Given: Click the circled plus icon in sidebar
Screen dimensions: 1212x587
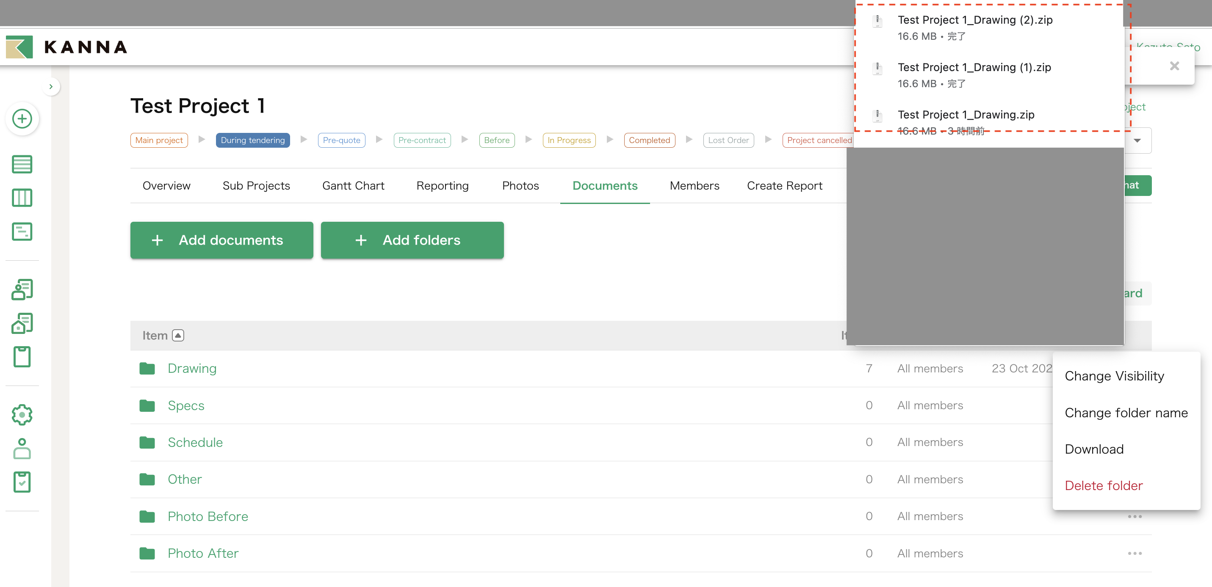Looking at the screenshot, I should pos(22,119).
